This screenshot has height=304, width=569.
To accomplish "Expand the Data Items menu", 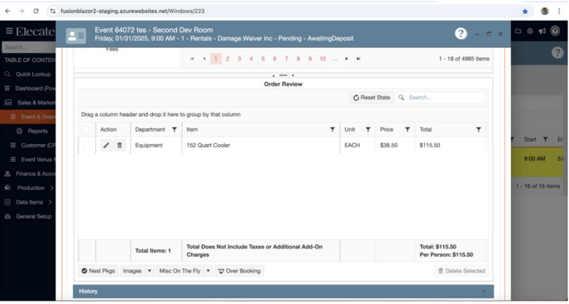I will pyautogui.click(x=50, y=202).
